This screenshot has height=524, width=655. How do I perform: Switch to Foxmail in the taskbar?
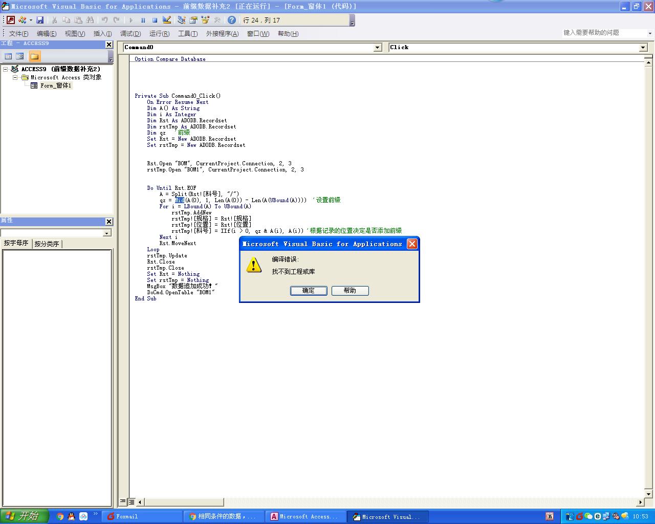click(142, 517)
